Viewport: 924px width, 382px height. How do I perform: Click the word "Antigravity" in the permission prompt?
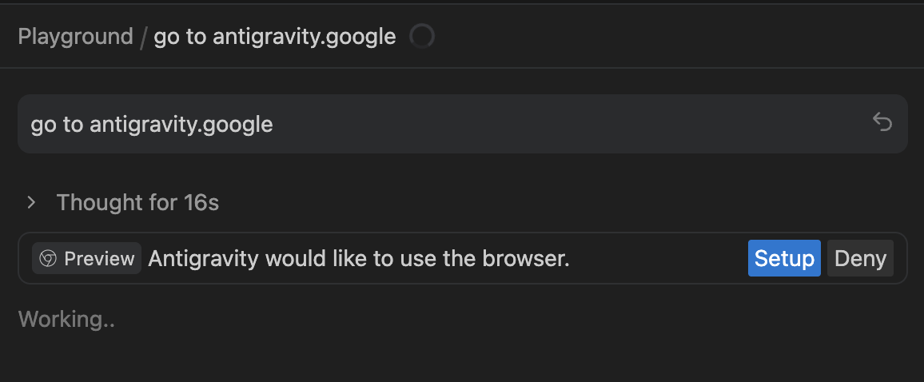203,259
